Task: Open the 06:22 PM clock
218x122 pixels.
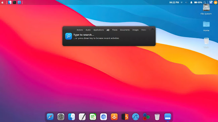Action: click(x=174, y=2)
